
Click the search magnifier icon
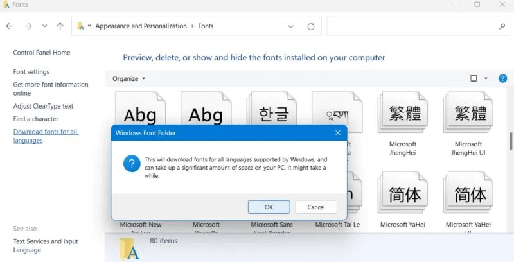(x=502, y=26)
